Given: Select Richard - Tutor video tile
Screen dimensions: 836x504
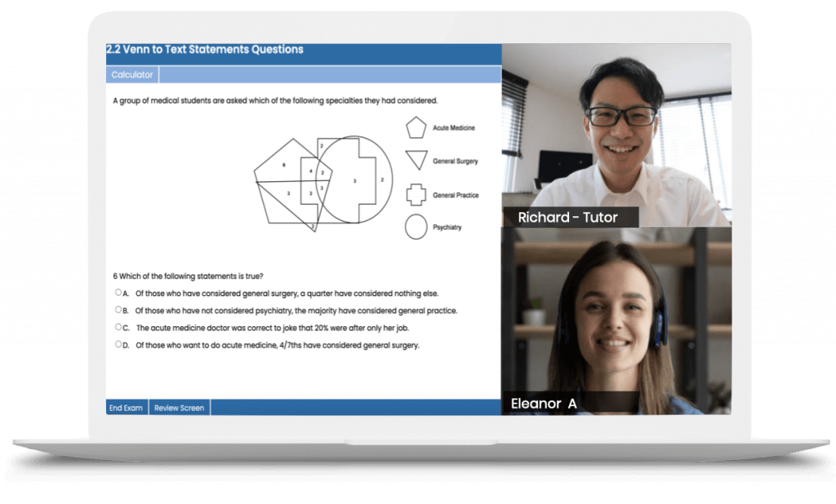Looking at the screenshot, I should pyautogui.click(x=616, y=135).
